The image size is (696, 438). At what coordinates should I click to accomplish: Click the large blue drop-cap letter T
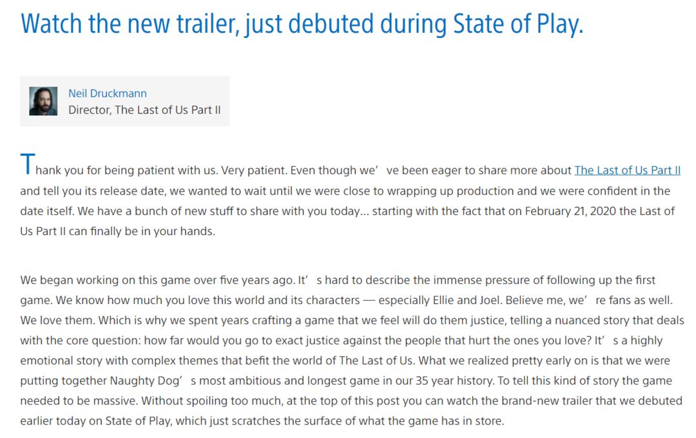(x=28, y=164)
